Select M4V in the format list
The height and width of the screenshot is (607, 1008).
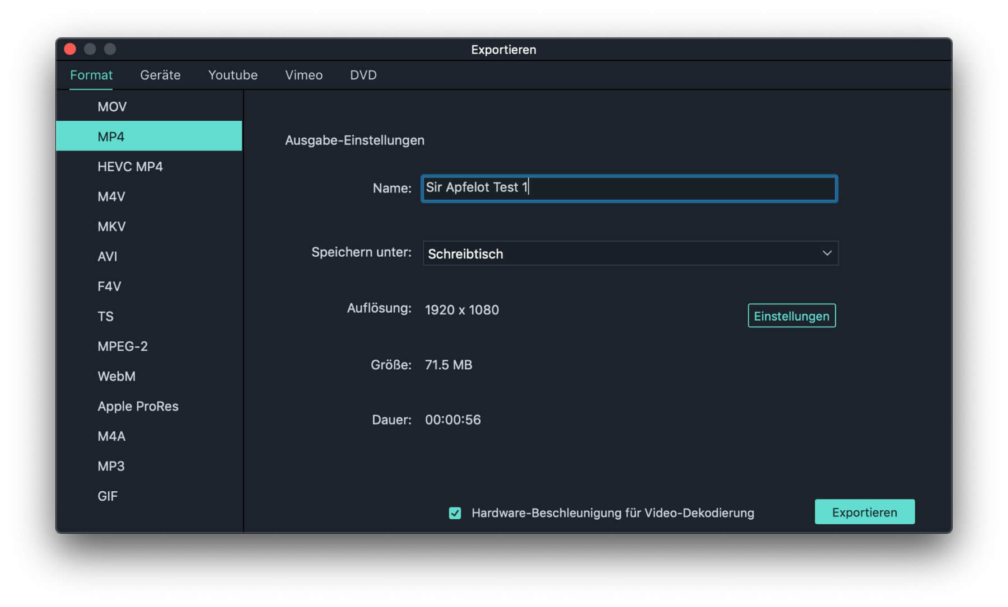tap(149, 196)
